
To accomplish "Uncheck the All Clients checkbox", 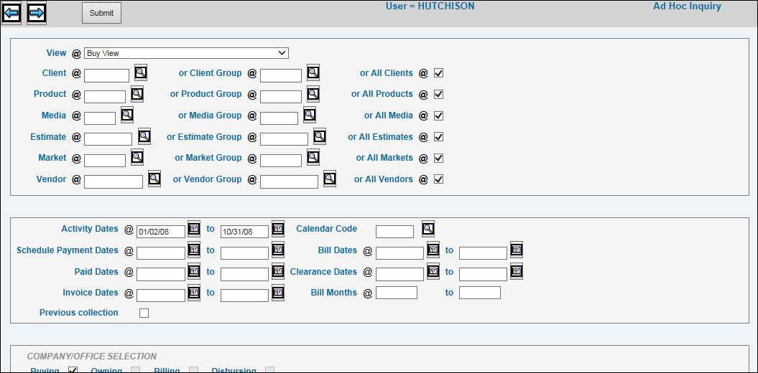I will coord(438,73).
